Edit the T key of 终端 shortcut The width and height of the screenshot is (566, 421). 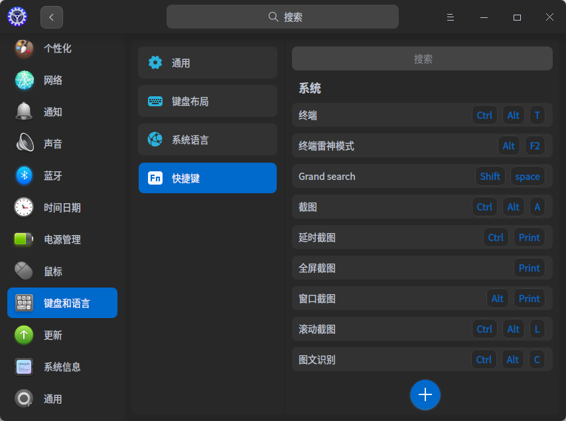pyautogui.click(x=537, y=115)
